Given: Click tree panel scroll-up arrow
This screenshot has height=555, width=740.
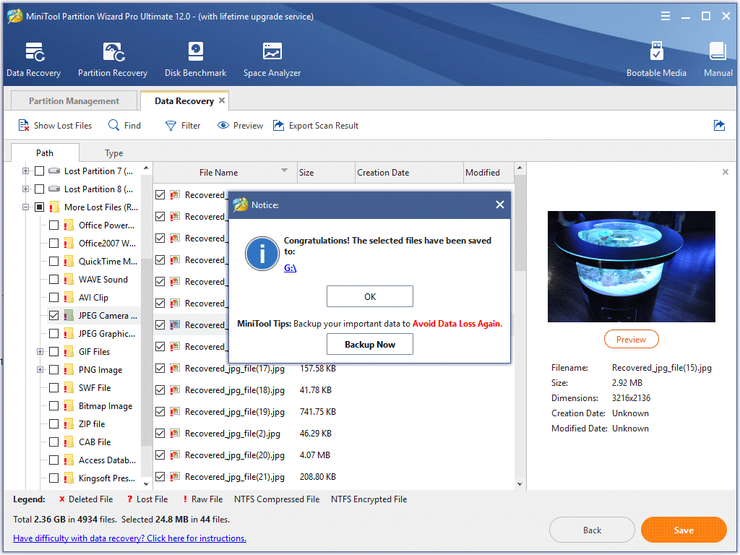Looking at the screenshot, I should pyautogui.click(x=146, y=168).
